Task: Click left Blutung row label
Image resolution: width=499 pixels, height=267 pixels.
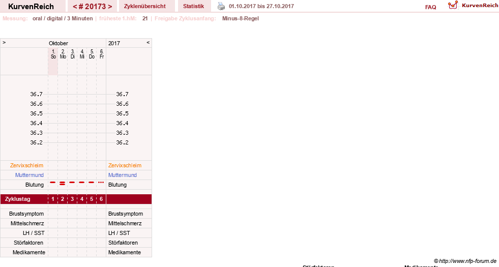Action: click(35, 185)
